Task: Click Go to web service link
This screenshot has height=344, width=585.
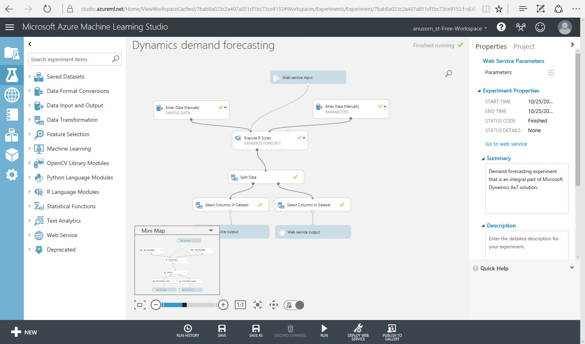Action: click(x=506, y=144)
